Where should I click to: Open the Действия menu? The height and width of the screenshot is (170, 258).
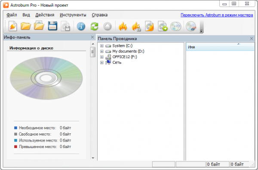(45, 15)
